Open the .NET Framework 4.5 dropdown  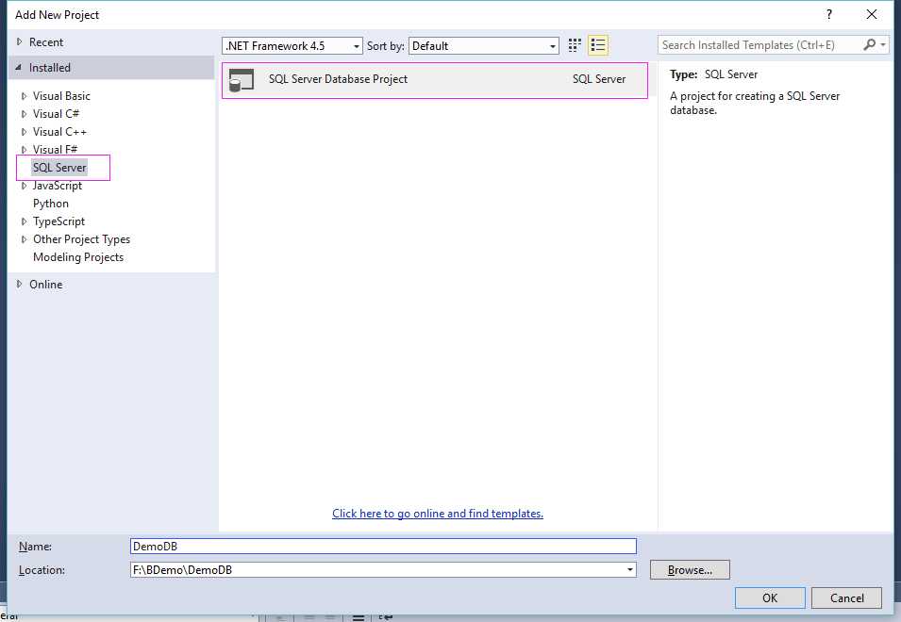292,46
